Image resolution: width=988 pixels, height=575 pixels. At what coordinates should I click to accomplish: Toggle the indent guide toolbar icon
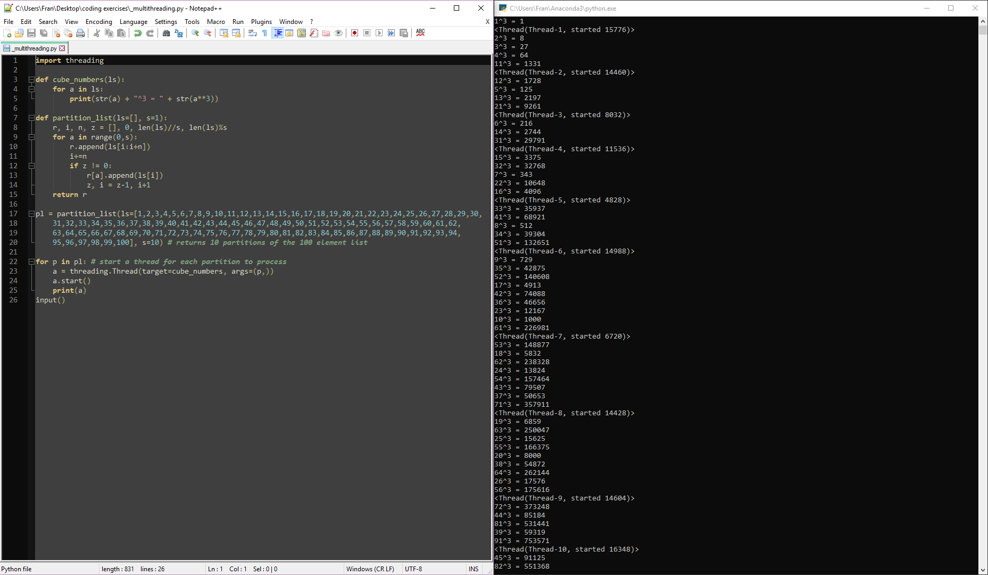[x=277, y=33]
